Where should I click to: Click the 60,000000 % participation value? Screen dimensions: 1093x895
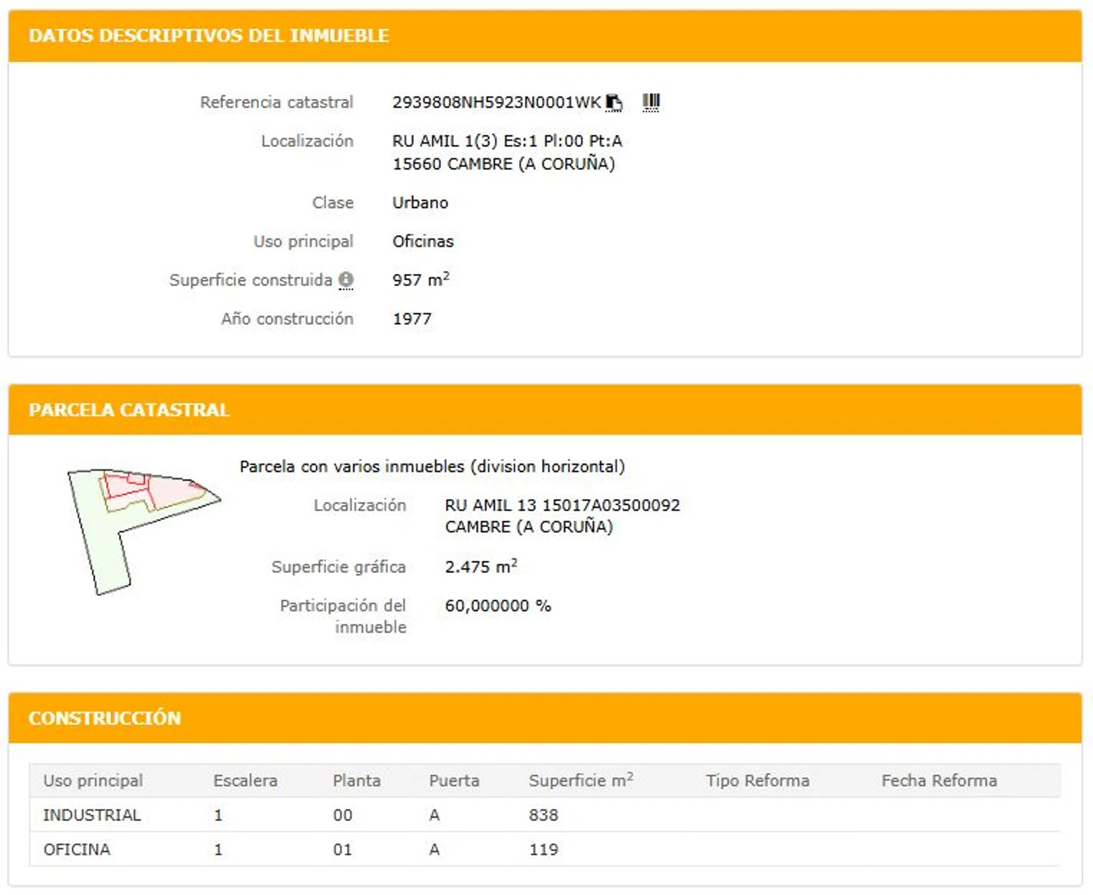(x=498, y=606)
